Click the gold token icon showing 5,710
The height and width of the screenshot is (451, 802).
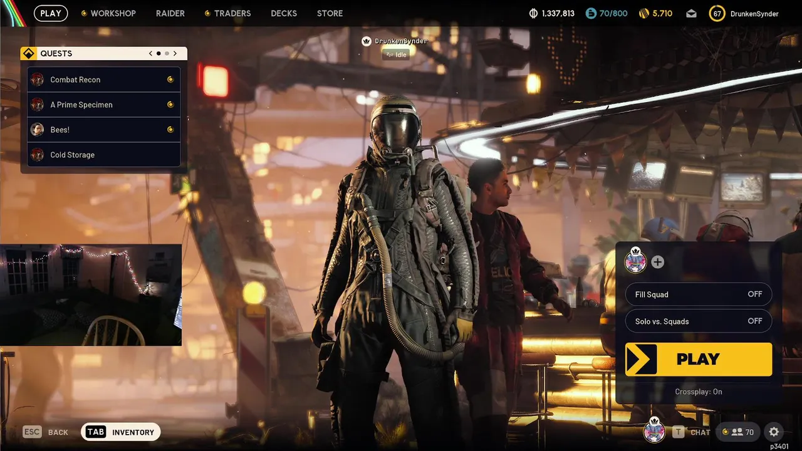(x=643, y=13)
